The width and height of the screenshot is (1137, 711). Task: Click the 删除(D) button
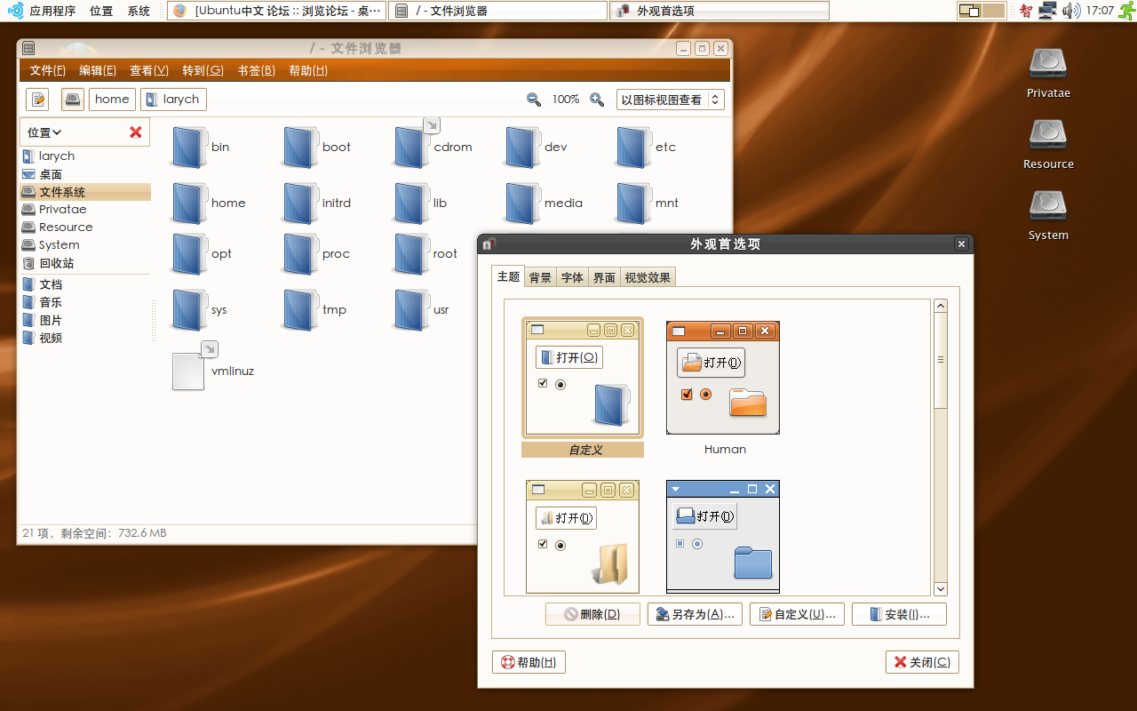pos(592,614)
